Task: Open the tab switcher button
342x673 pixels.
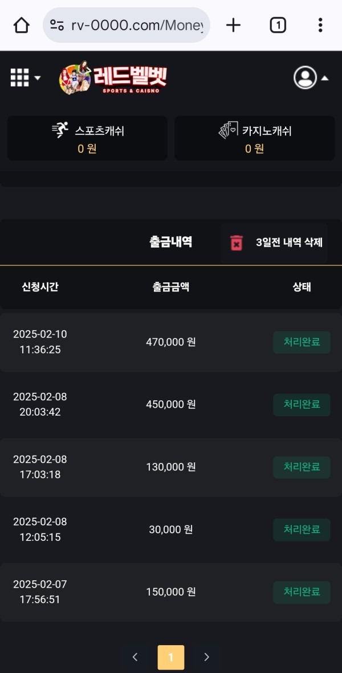Action: tap(278, 25)
